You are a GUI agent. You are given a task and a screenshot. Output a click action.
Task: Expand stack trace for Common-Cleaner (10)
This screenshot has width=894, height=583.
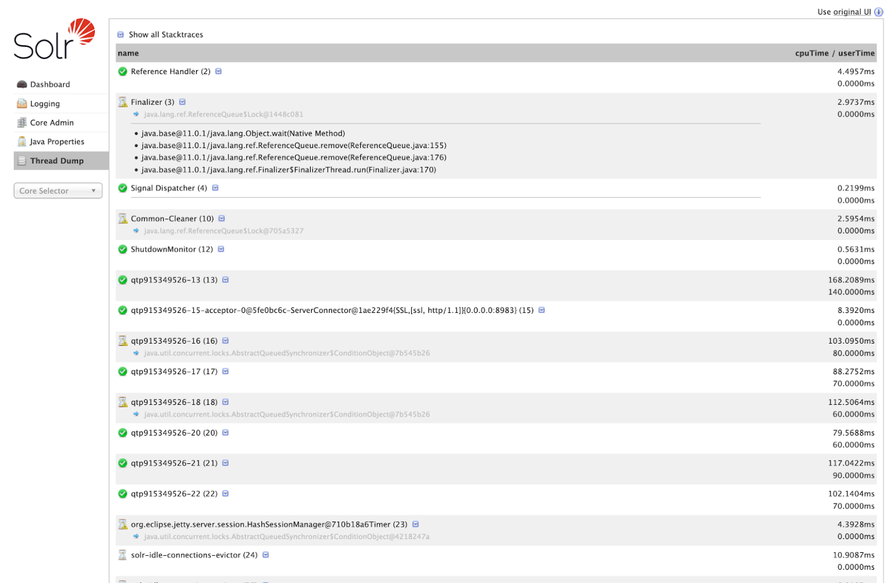point(221,219)
